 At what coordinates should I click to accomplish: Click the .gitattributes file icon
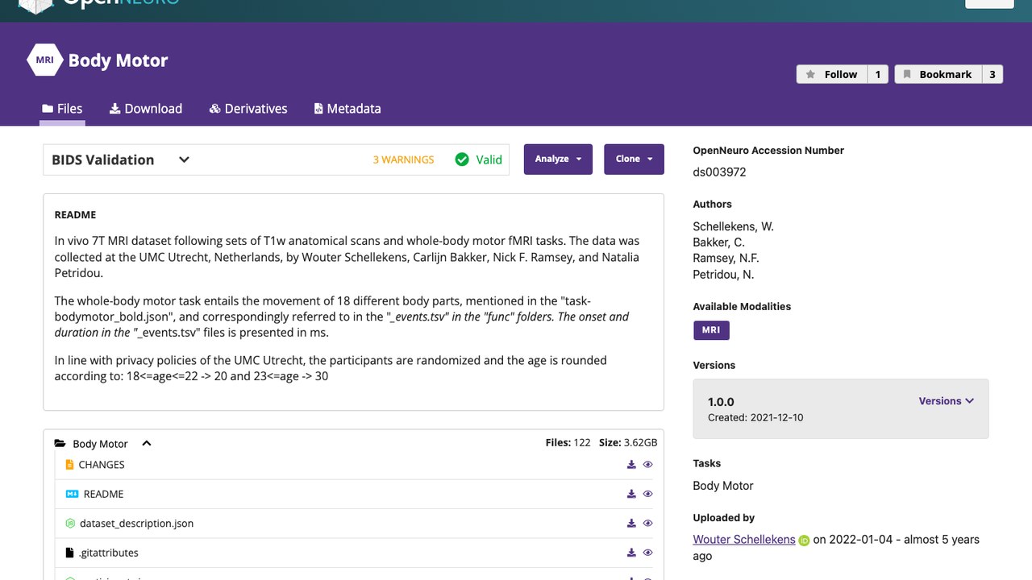click(69, 553)
